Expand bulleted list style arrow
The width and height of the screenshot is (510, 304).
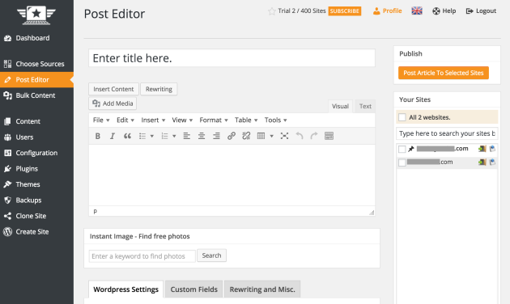pyautogui.click(x=152, y=136)
